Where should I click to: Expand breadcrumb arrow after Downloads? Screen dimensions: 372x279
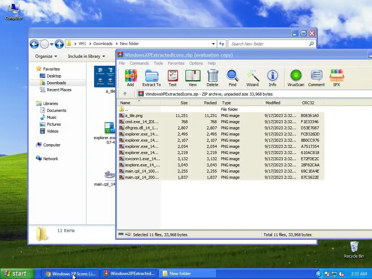(x=117, y=44)
